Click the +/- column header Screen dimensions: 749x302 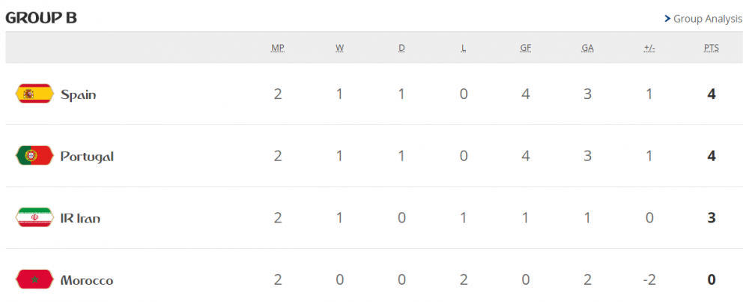(x=649, y=48)
